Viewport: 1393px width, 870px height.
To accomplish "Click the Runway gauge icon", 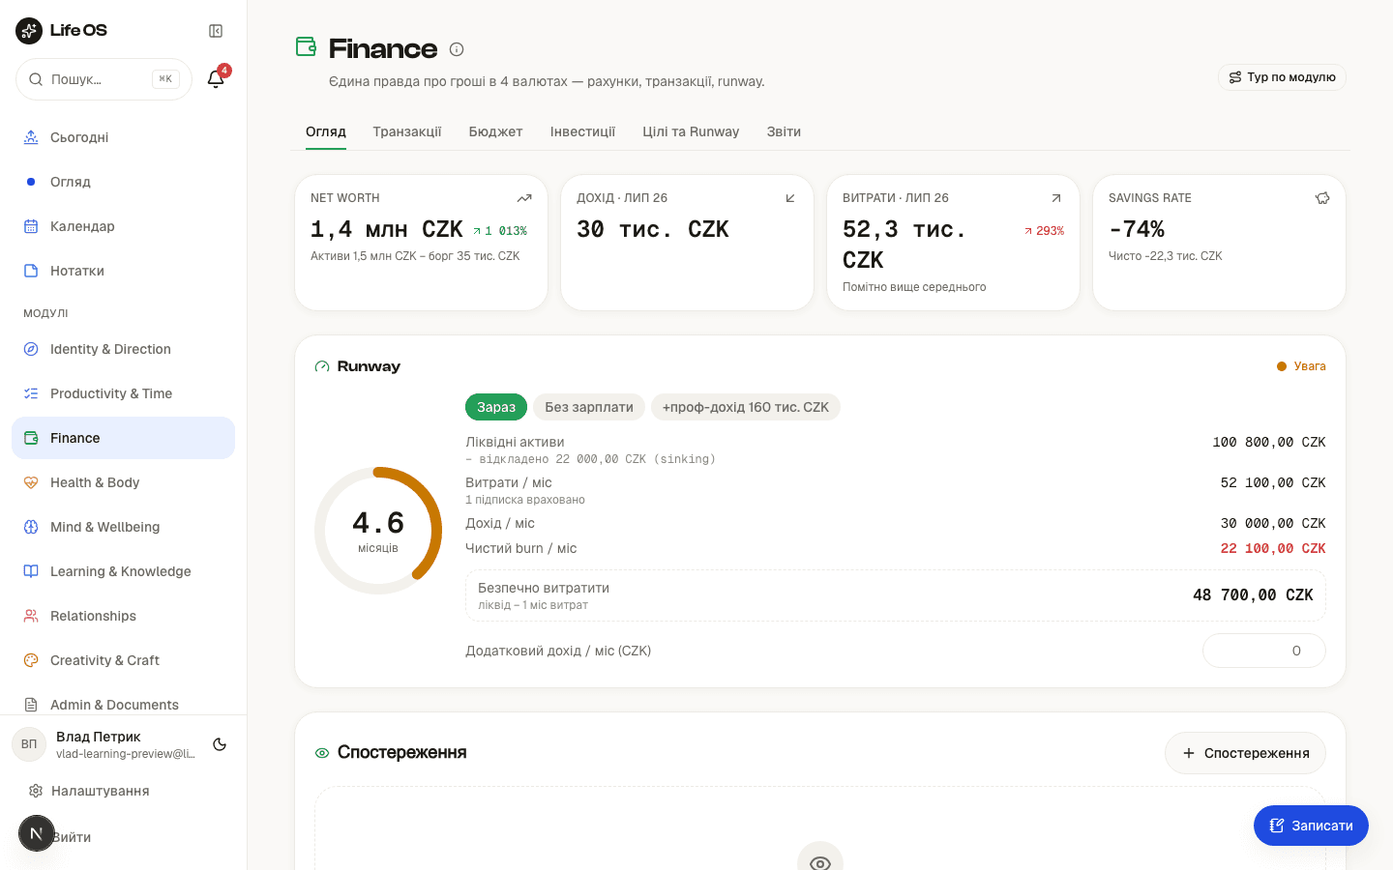I will point(322,366).
